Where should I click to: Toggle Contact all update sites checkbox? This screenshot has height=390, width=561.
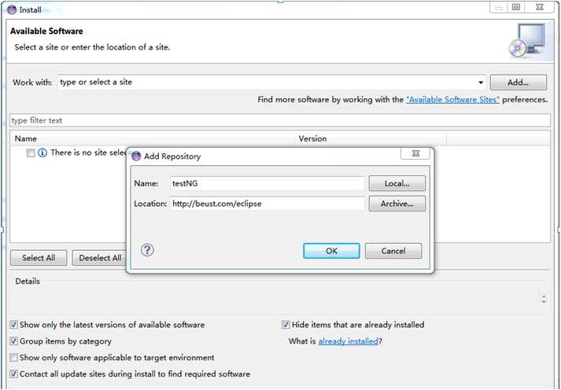click(13, 374)
